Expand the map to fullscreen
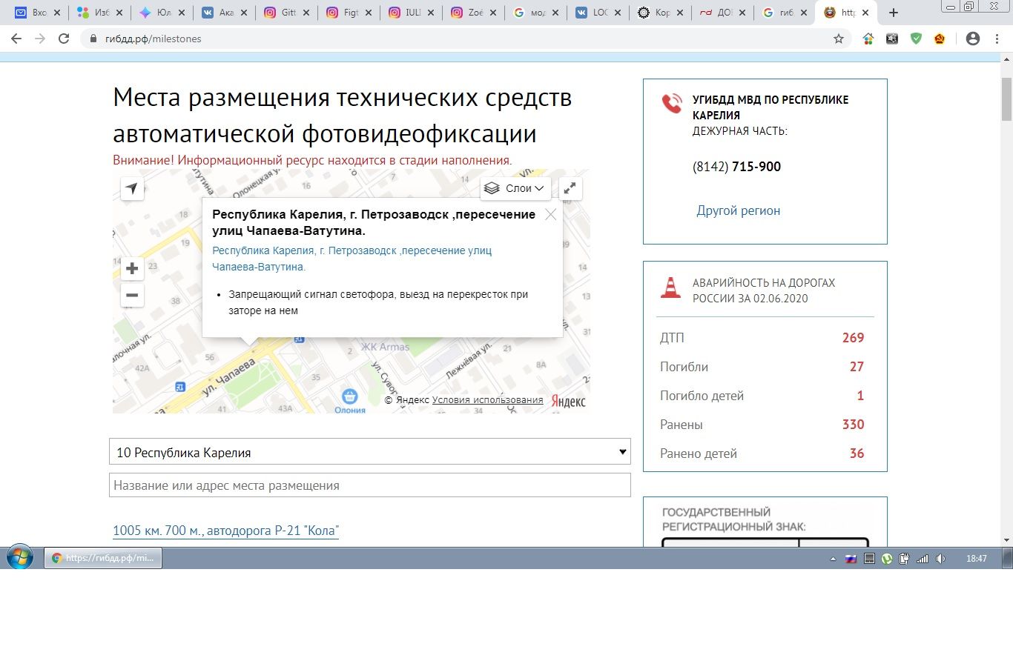 570,188
